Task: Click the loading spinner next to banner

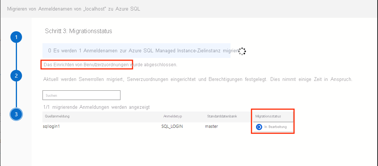Action: [242, 51]
